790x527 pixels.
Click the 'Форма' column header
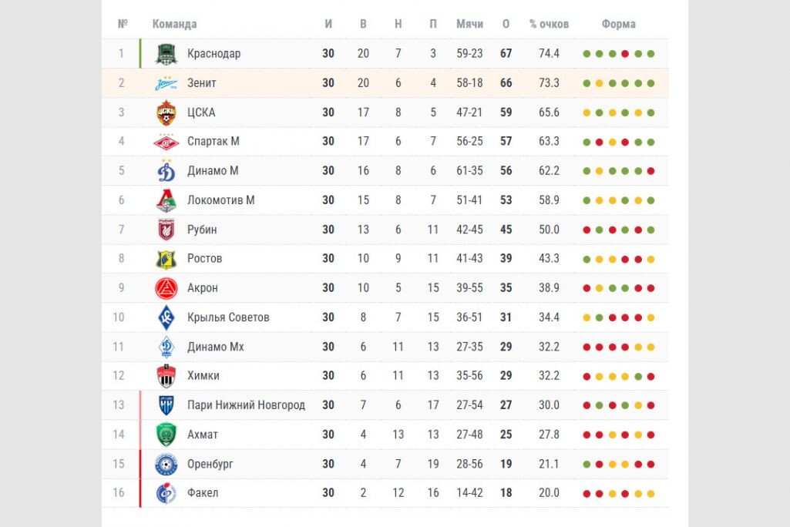618,24
